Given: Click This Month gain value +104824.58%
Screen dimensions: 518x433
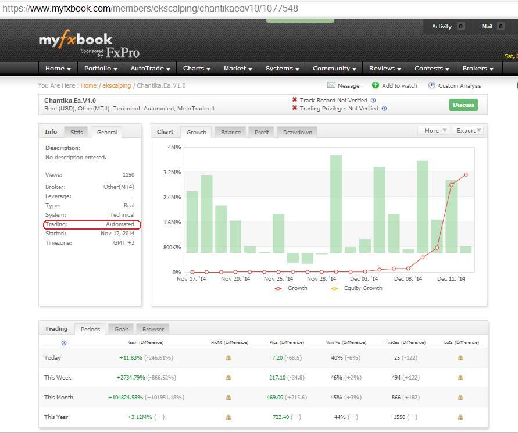Looking at the screenshot, I should tap(126, 398).
